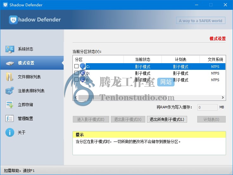Click the shield icon of partition E:
This screenshot has height=175, width=233.
83,80
